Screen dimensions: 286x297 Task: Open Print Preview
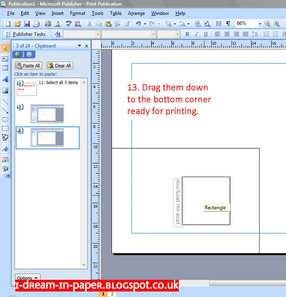pyautogui.click(x=57, y=24)
